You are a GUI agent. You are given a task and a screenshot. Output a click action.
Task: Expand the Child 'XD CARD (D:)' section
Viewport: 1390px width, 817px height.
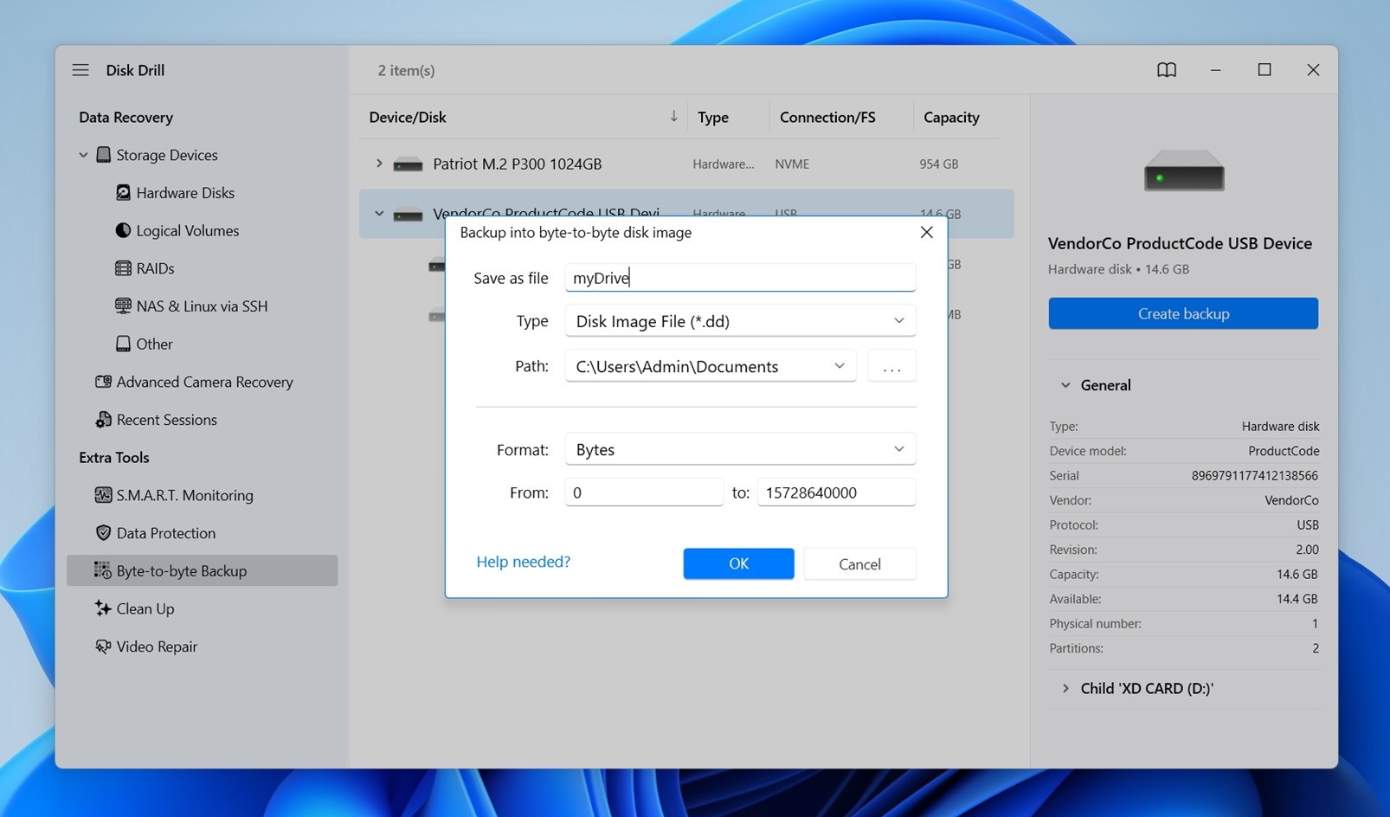pos(1065,688)
